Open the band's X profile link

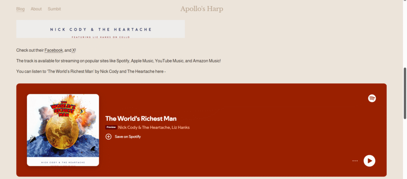tap(74, 50)
